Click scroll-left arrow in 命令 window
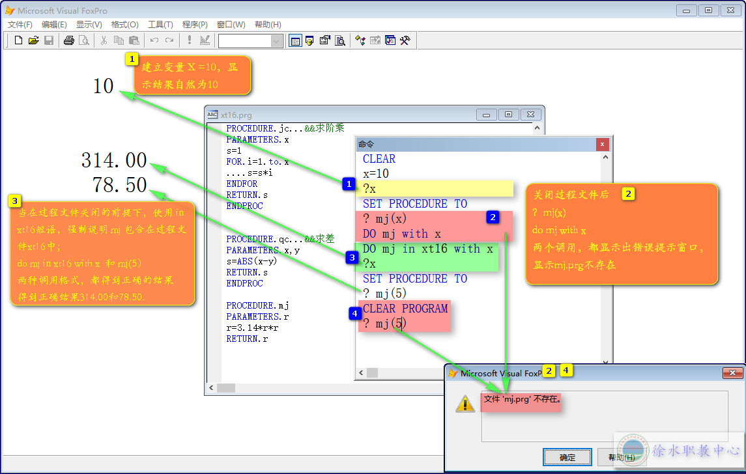This screenshot has height=474, width=746. point(361,372)
